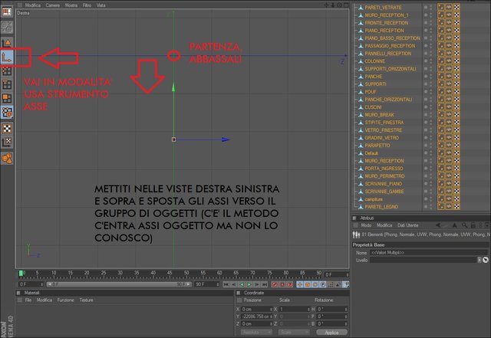Select the highlighted cube selection-mode icon below Polygons mode
Viewport: 491px width, 338px height.
(7, 112)
